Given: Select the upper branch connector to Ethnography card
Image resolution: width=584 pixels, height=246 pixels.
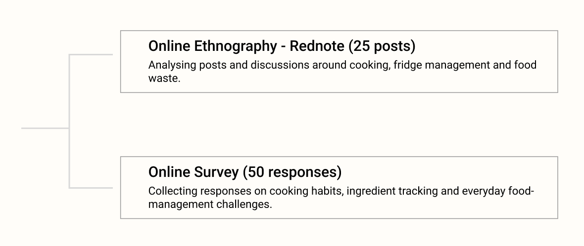Looking at the screenshot, I should click(91, 55).
